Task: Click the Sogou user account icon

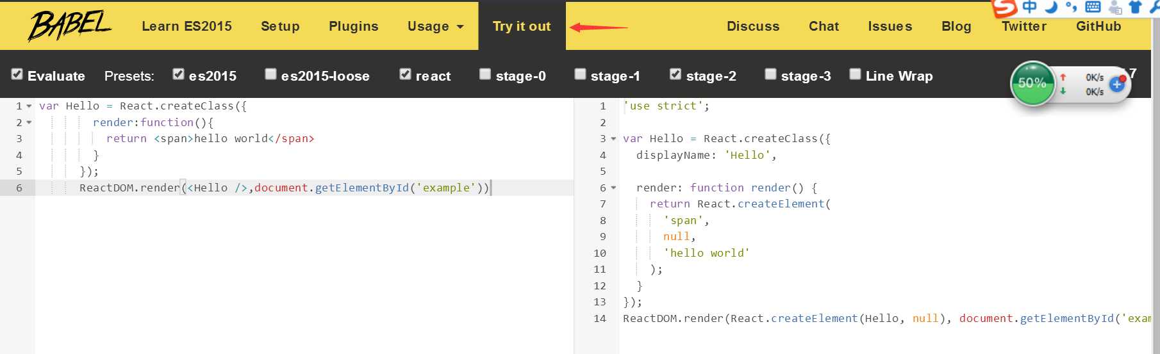Action: [1115, 8]
